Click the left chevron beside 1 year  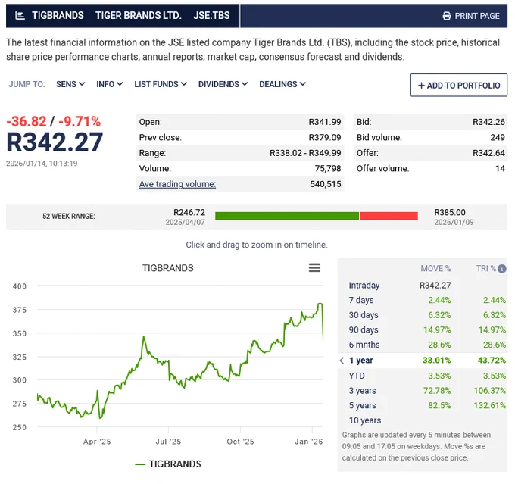point(342,360)
